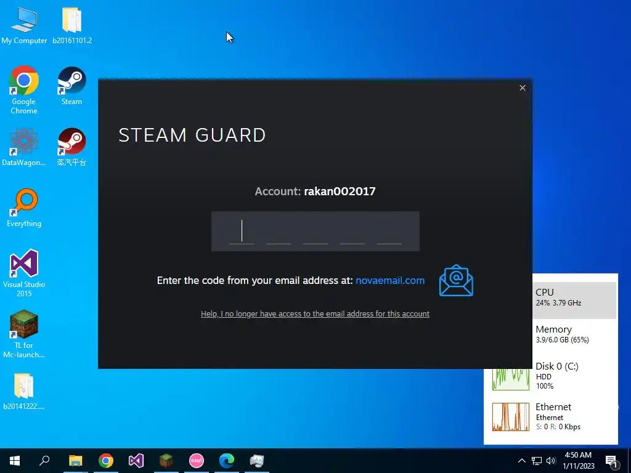Switch to osu! in the taskbar
This screenshot has width=631, height=473.
[x=197, y=461]
